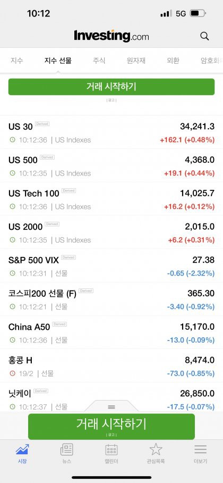Click the bottom green 거래 시작하기 banner

click(111, 426)
